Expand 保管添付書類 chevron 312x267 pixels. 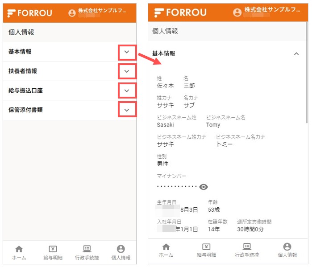(127, 110)
